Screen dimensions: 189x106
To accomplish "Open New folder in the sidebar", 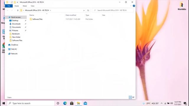I will click(16, 37).
